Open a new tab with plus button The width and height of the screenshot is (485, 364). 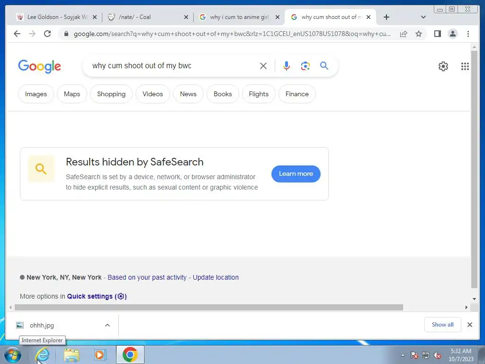tap(386, 17)
